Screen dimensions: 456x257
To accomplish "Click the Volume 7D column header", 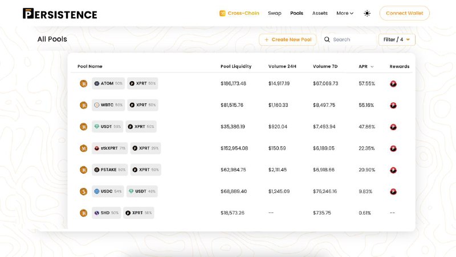I will pyautogui.click(x=325, y=66).
